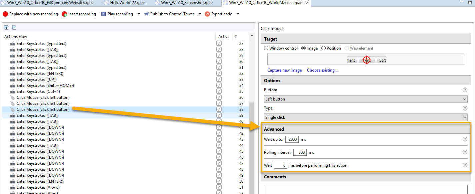This screenshot has height=194, width=475.
Task: Click the Export code icon
Action: click(x=207, y=14)
